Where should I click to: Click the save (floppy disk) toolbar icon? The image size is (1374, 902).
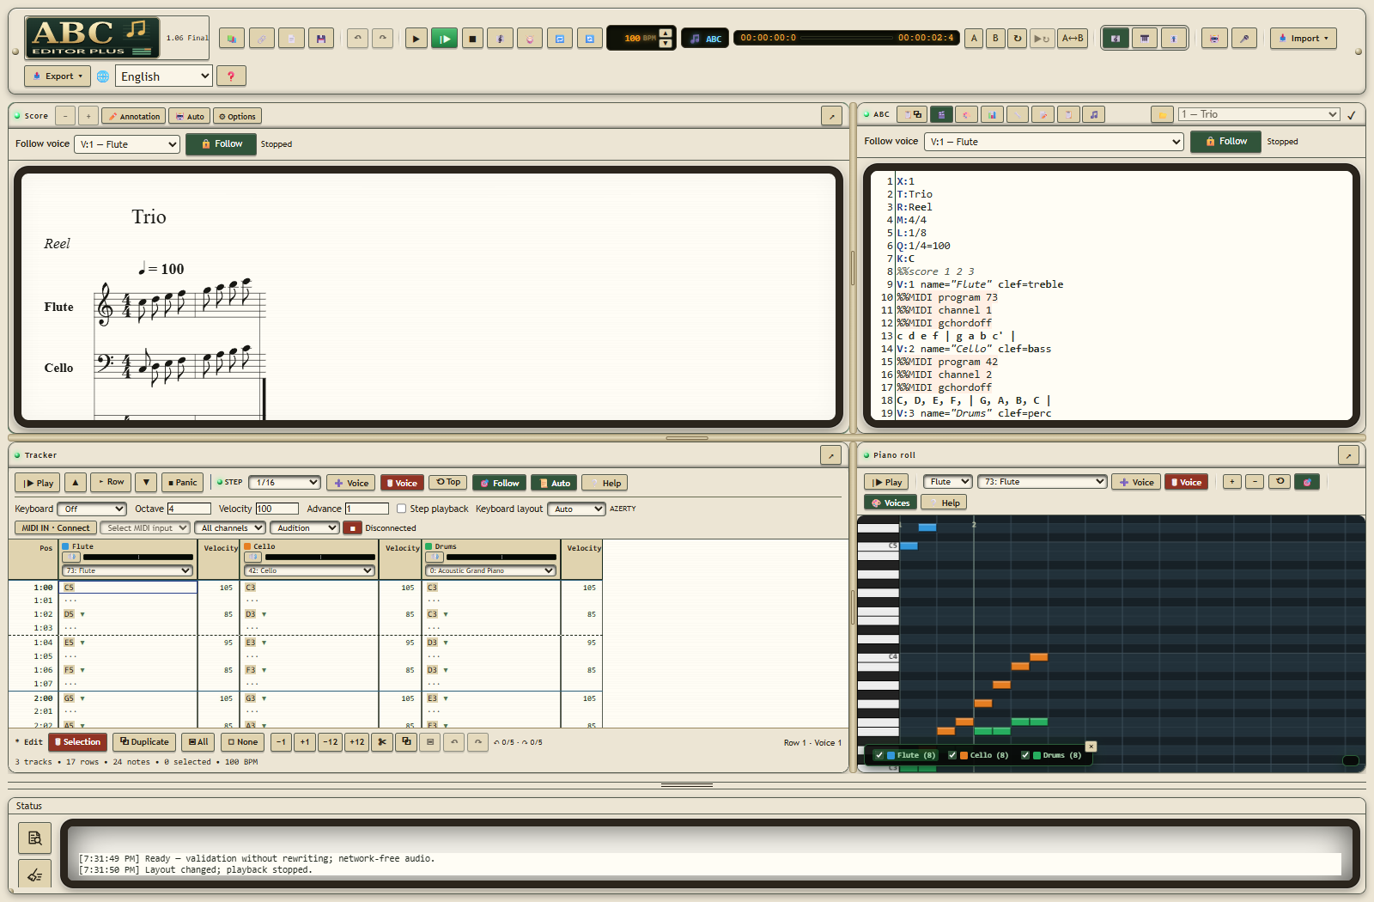tap(321, 38)
